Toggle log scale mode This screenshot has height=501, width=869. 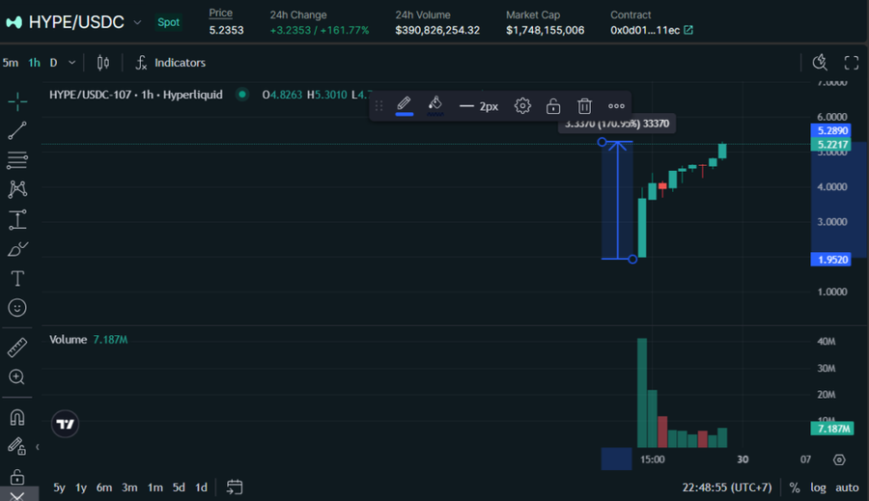click(x=818, y=487)
